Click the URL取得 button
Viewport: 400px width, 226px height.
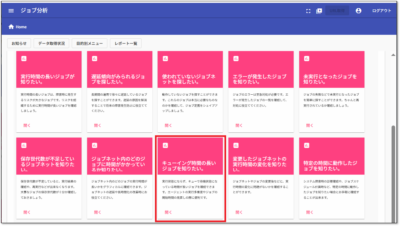(x=337, y=11)
